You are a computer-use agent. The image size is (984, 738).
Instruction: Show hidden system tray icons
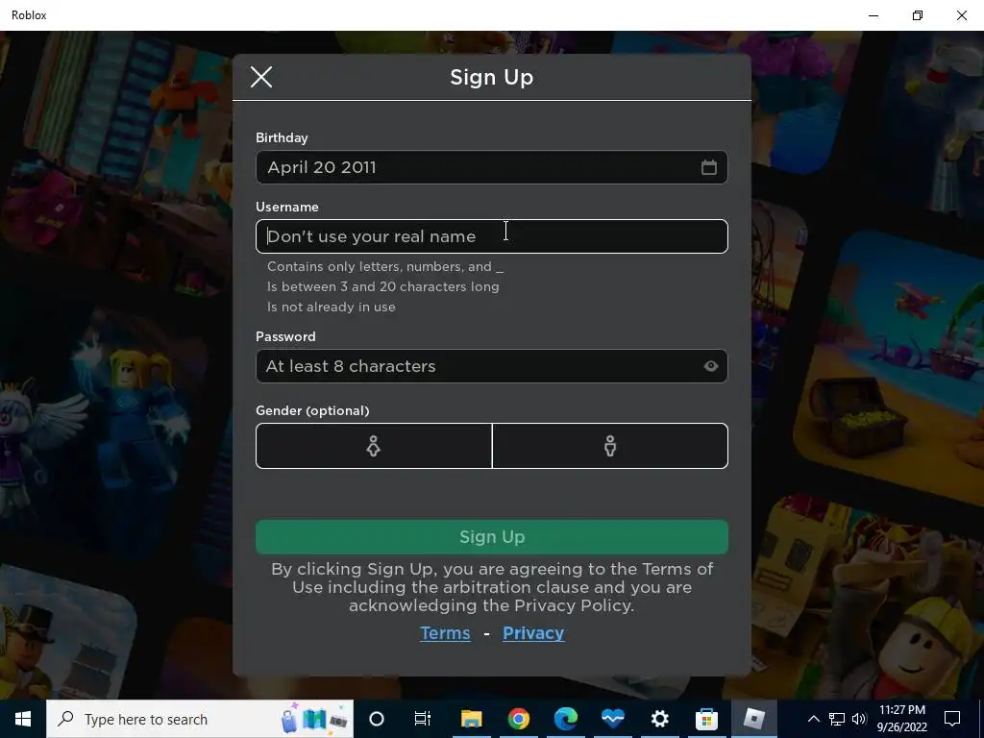(x=813, y=719)
